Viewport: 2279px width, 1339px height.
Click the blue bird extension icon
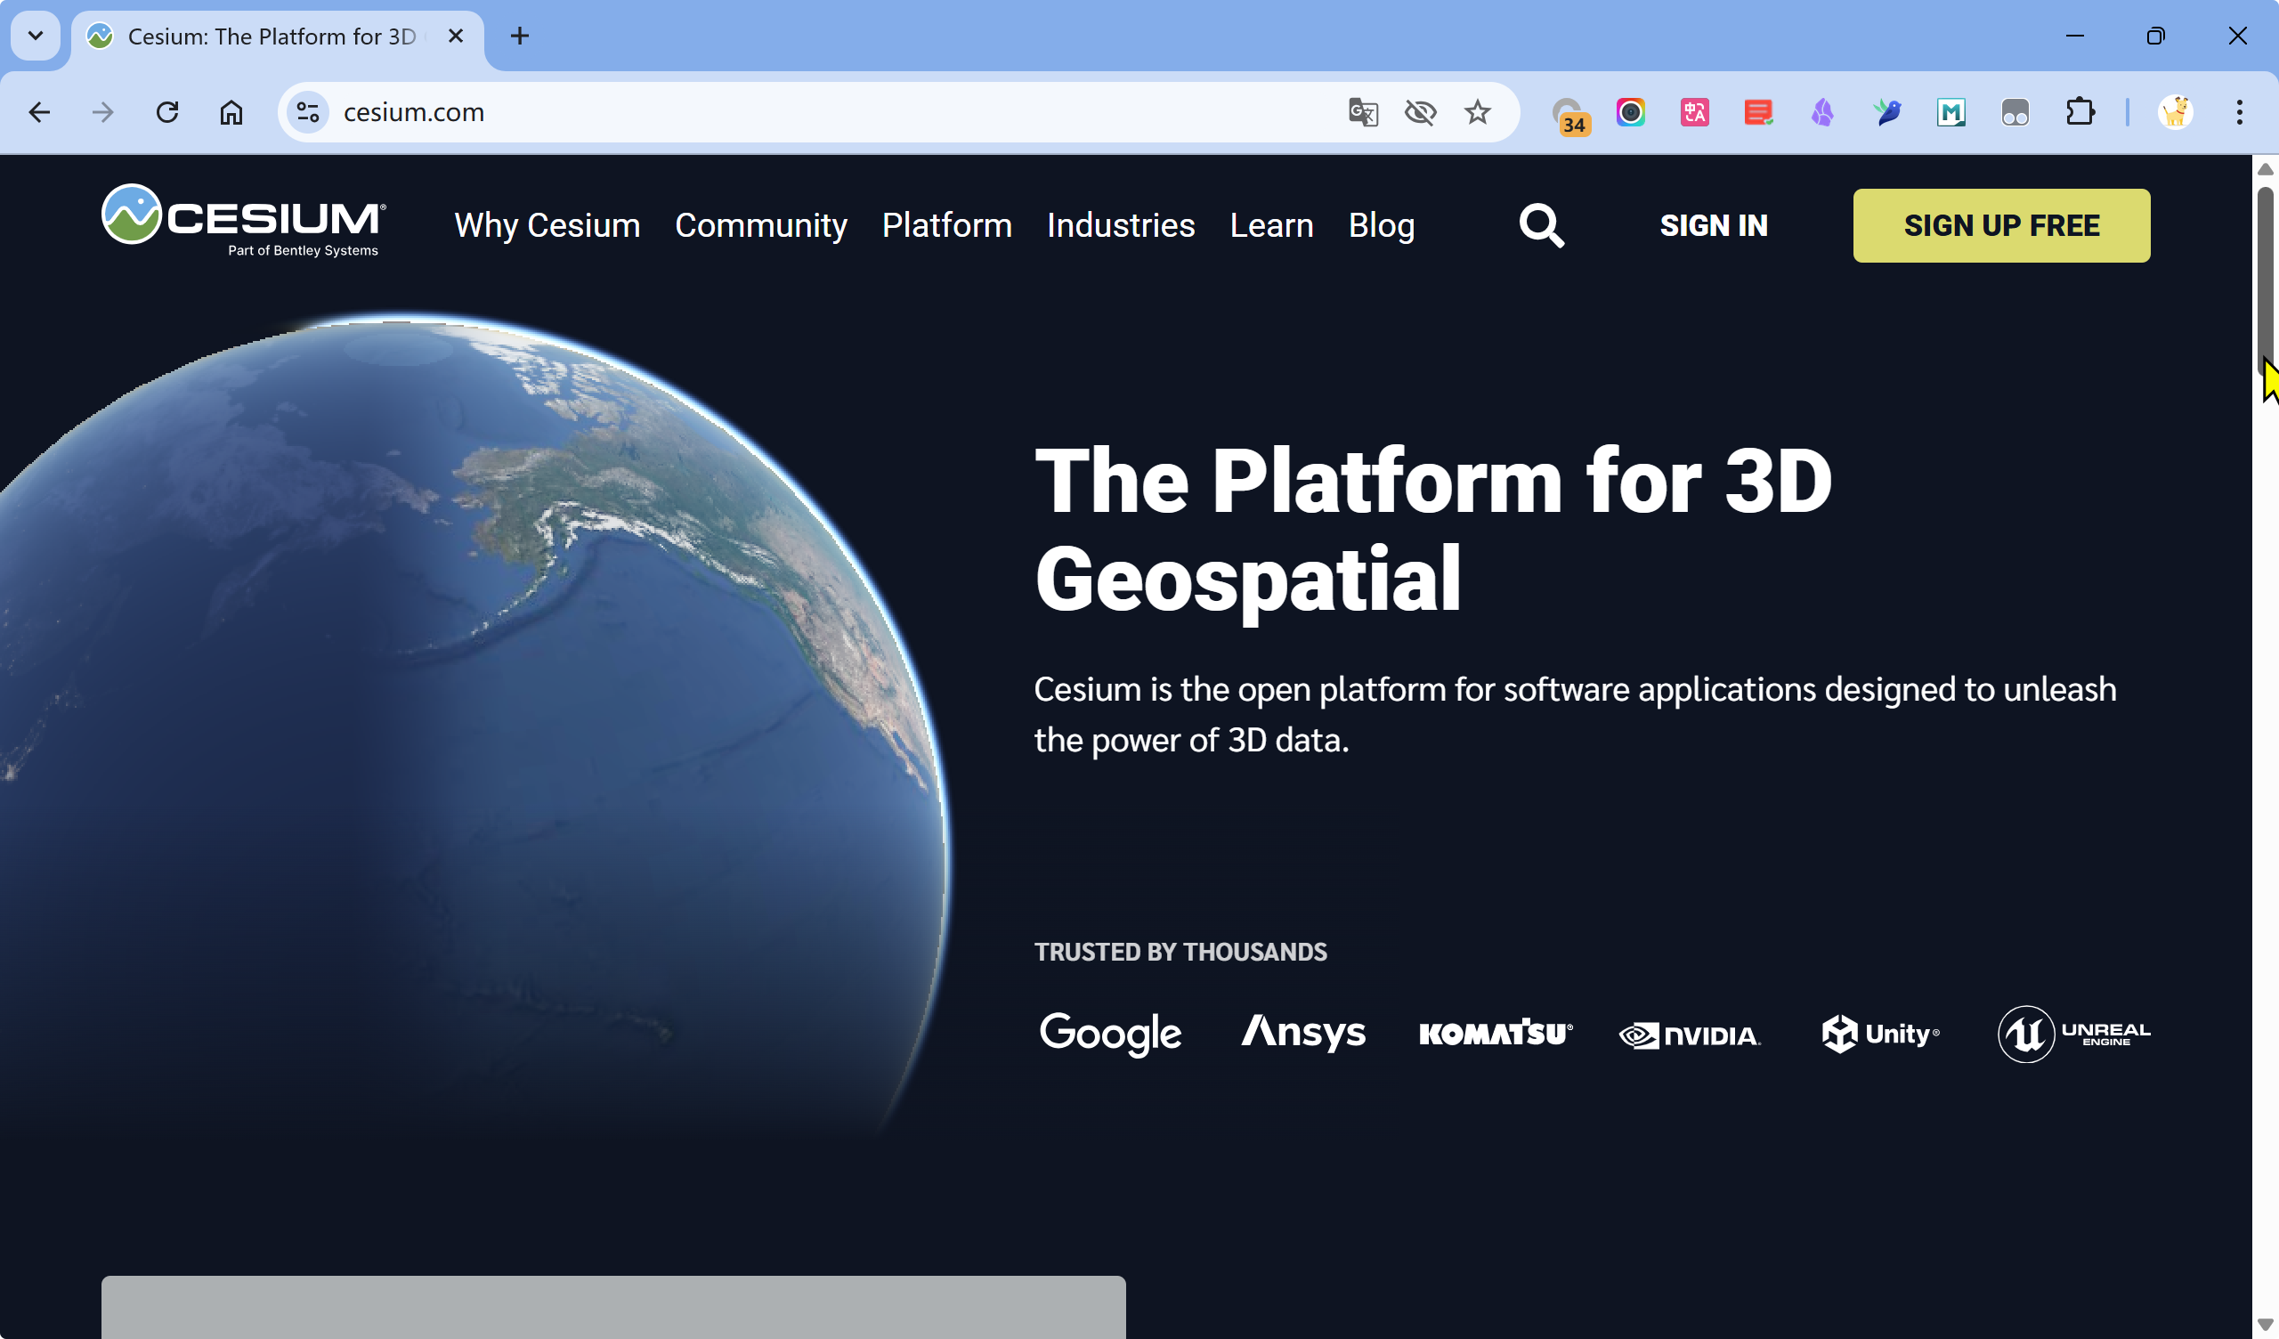click(1887, 112)
